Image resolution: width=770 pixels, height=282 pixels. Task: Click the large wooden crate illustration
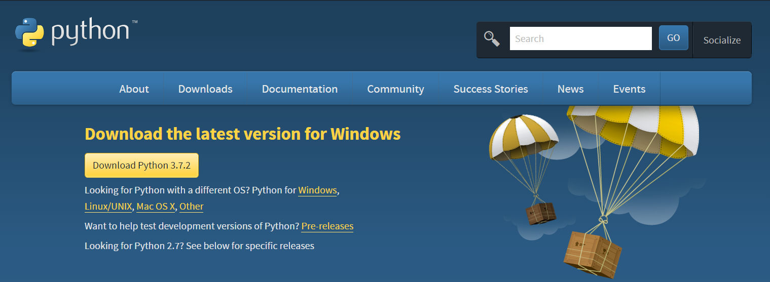click(592, 253)
